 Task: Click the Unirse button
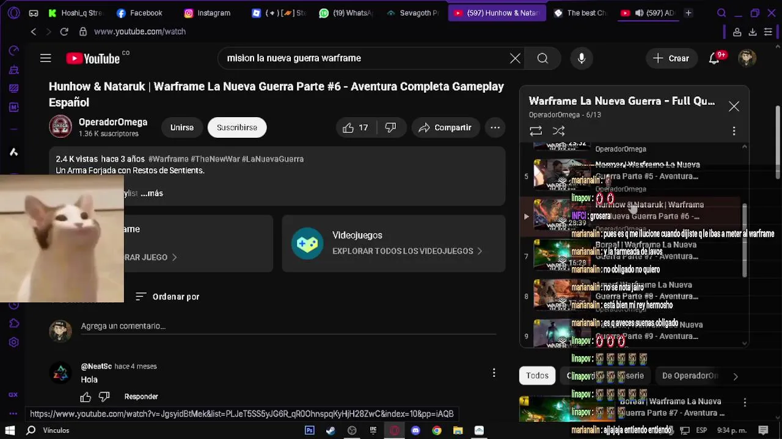[x=182, y=127]
